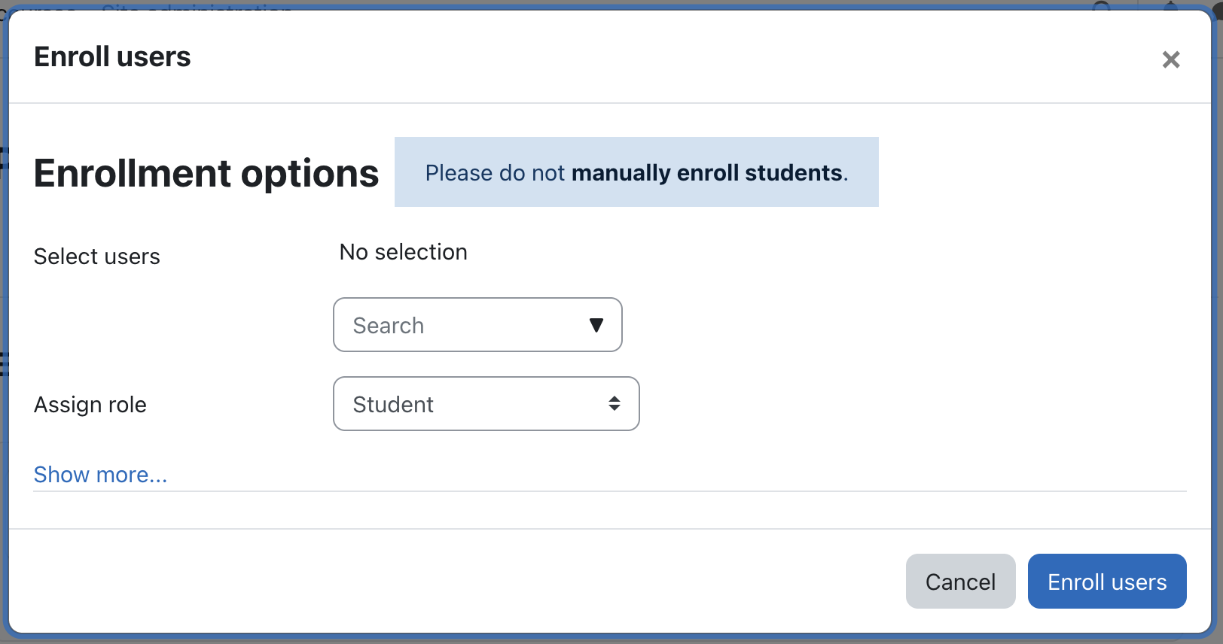This screenshot has height=644, width=1223.
Task: Click the search magnifier icon in the top bar
Action: pyautogui.click(x=1101, y=6)
